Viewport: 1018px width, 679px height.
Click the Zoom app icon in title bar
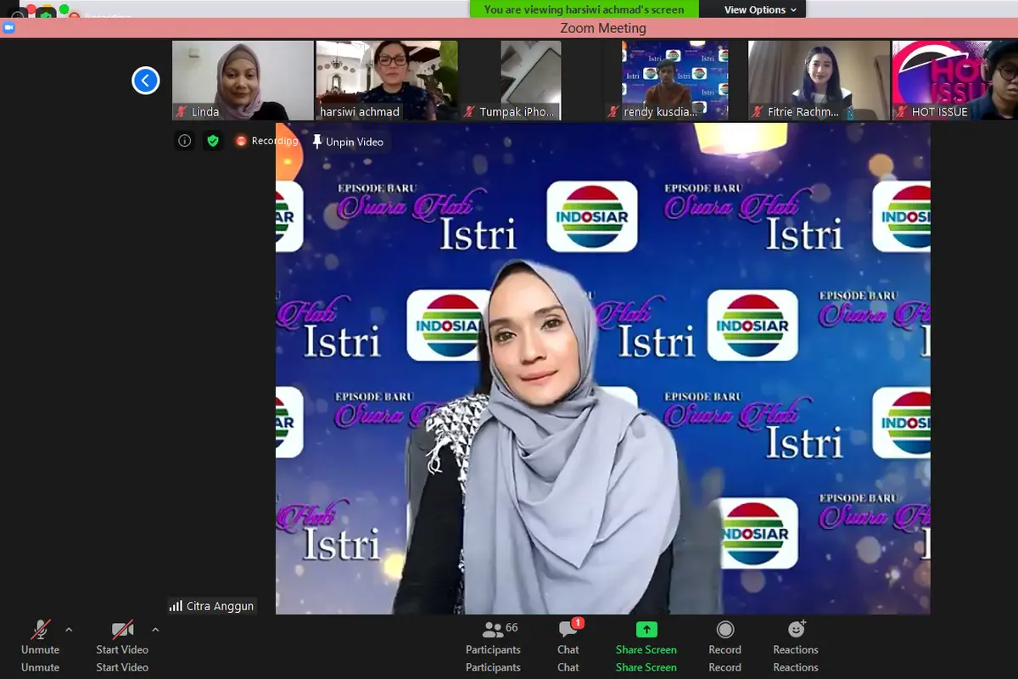[x=9, y=28]
